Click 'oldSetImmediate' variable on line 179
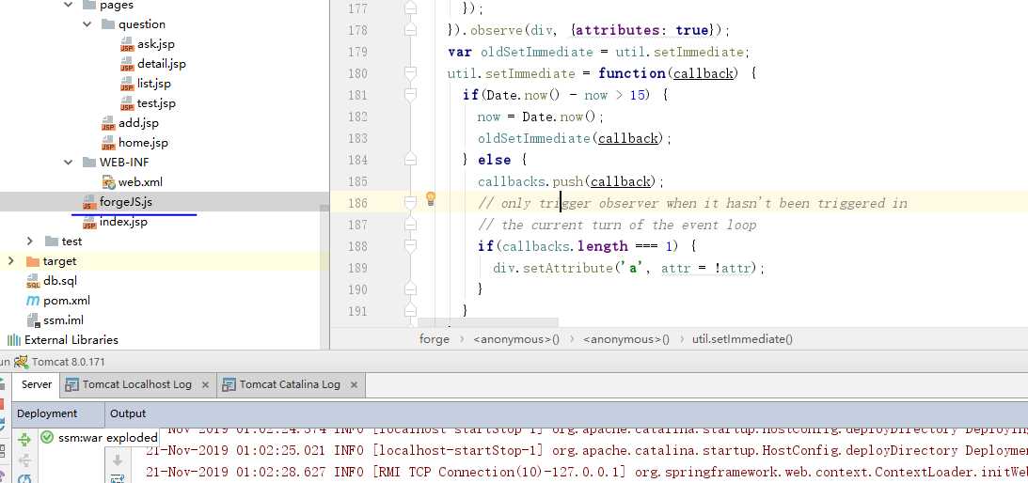Viewport: 1028px width, 483px height. 535,52
